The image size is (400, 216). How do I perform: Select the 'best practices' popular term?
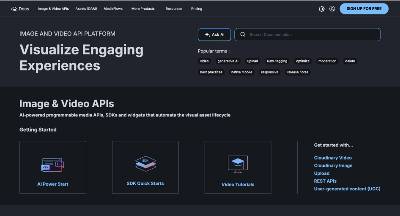[211, 72]
